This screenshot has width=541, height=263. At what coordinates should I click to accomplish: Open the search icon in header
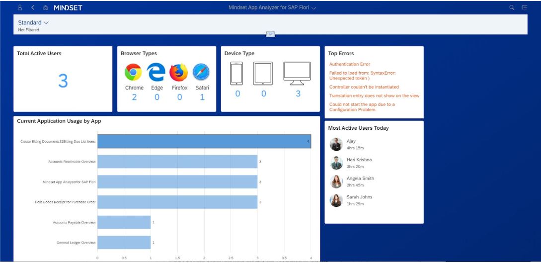coord(512,7)
